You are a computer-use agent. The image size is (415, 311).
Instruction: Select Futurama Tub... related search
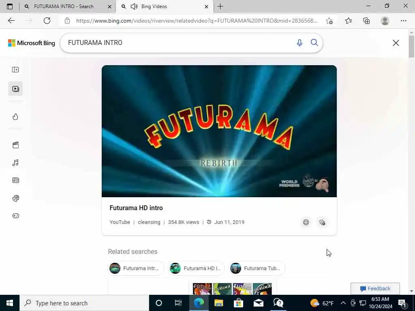pyautogui.click(x=257, y=268)
